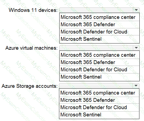This screenshot has height=121, width=144.
Task: Click the Windows 11 devices label
Action: point(33,10)
